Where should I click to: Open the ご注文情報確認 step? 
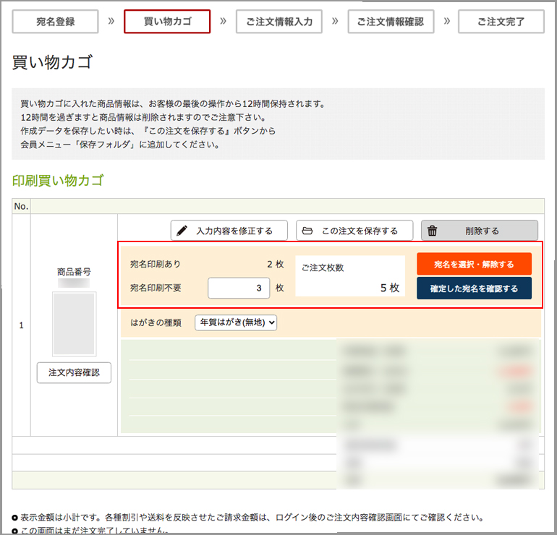click(x=391, y=22)
